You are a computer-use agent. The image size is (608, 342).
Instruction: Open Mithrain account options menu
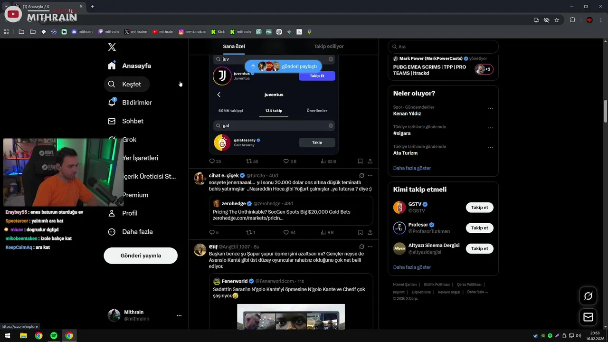tap(179, 315)
